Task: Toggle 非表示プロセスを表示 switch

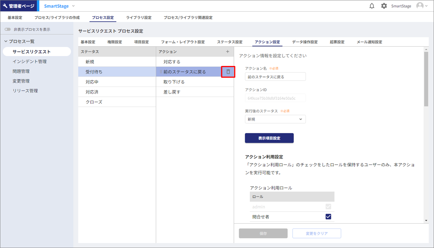Action: tap(8, 30)
